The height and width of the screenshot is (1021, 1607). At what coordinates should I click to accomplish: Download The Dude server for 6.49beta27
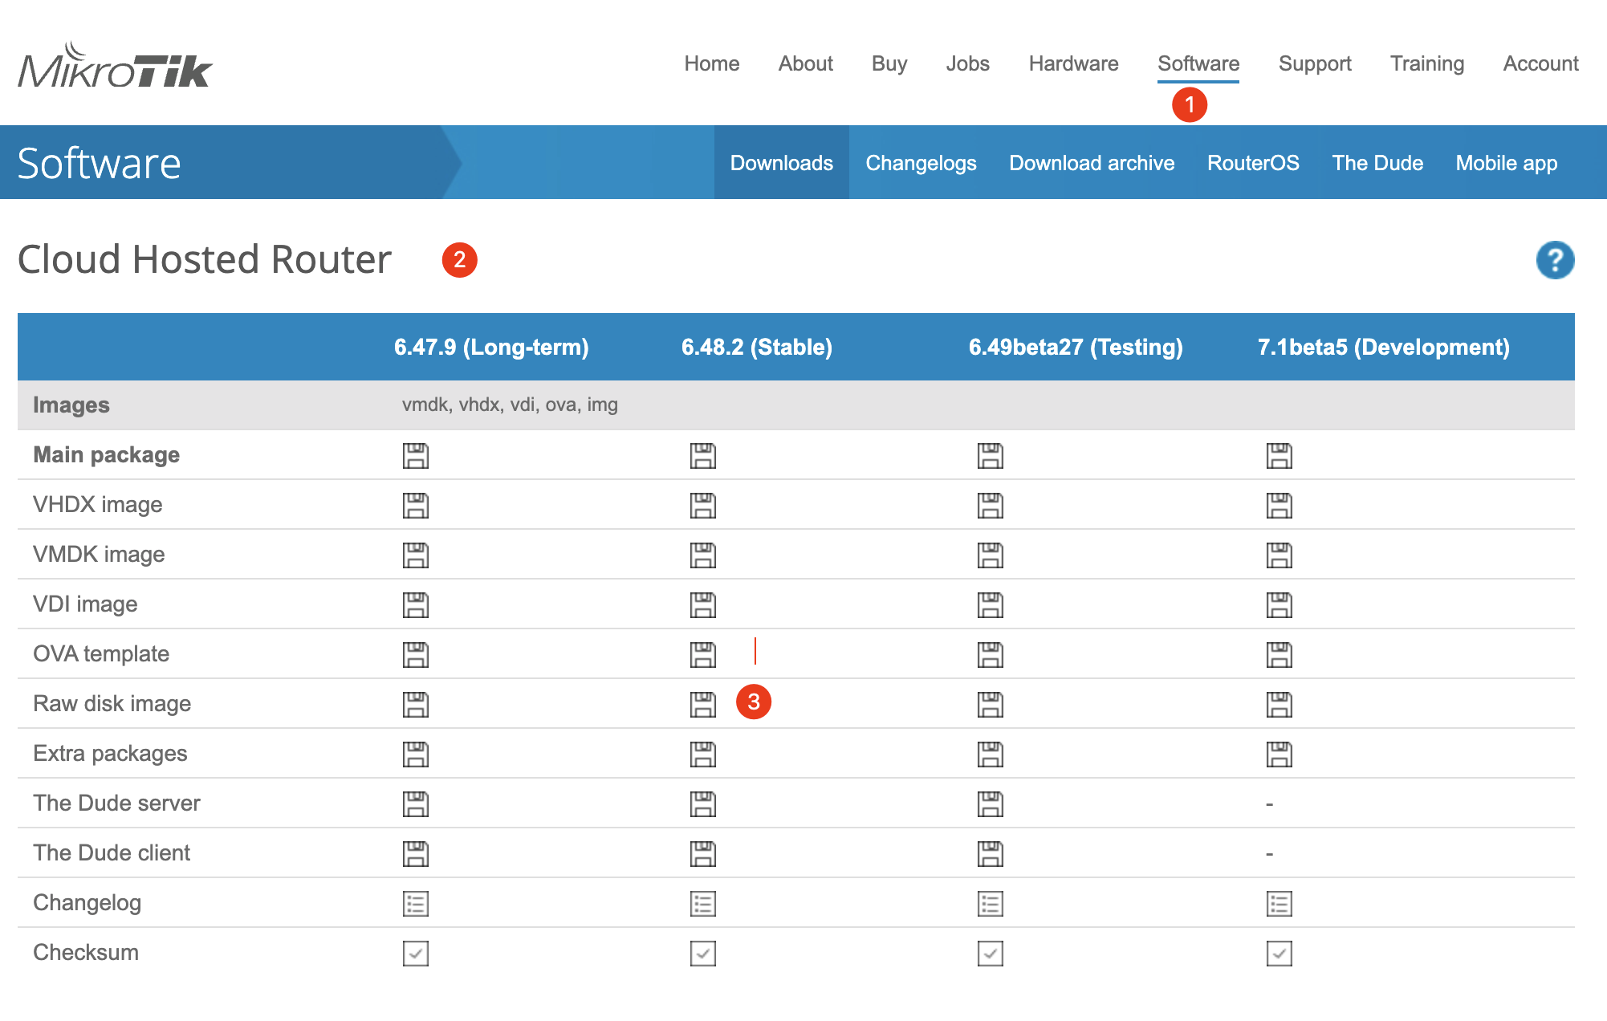(990, 804)
